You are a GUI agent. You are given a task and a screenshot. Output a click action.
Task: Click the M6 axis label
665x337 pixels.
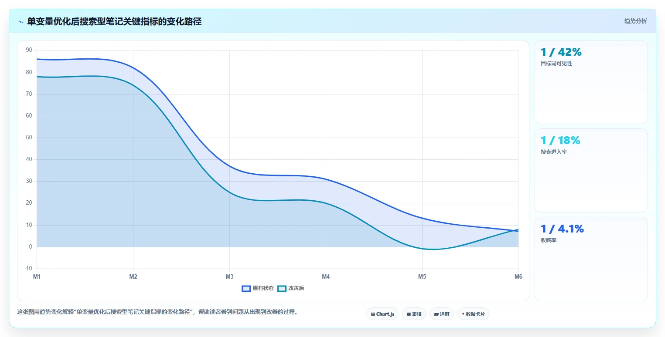click(518, 276)
